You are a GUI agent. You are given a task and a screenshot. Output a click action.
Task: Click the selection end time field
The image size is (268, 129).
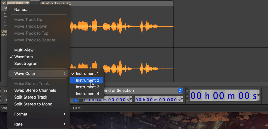(x=157, y=100)
